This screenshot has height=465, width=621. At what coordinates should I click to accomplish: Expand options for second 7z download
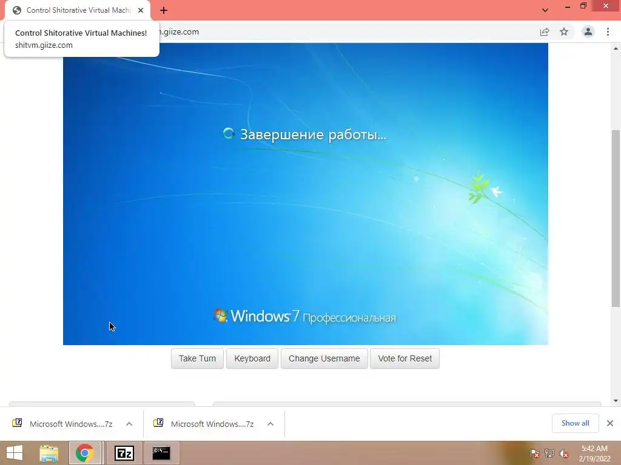click(x=270, y=424)
